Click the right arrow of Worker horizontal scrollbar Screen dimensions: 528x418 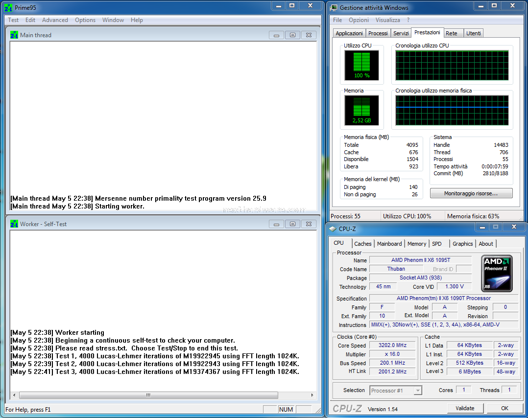(312, 395)
